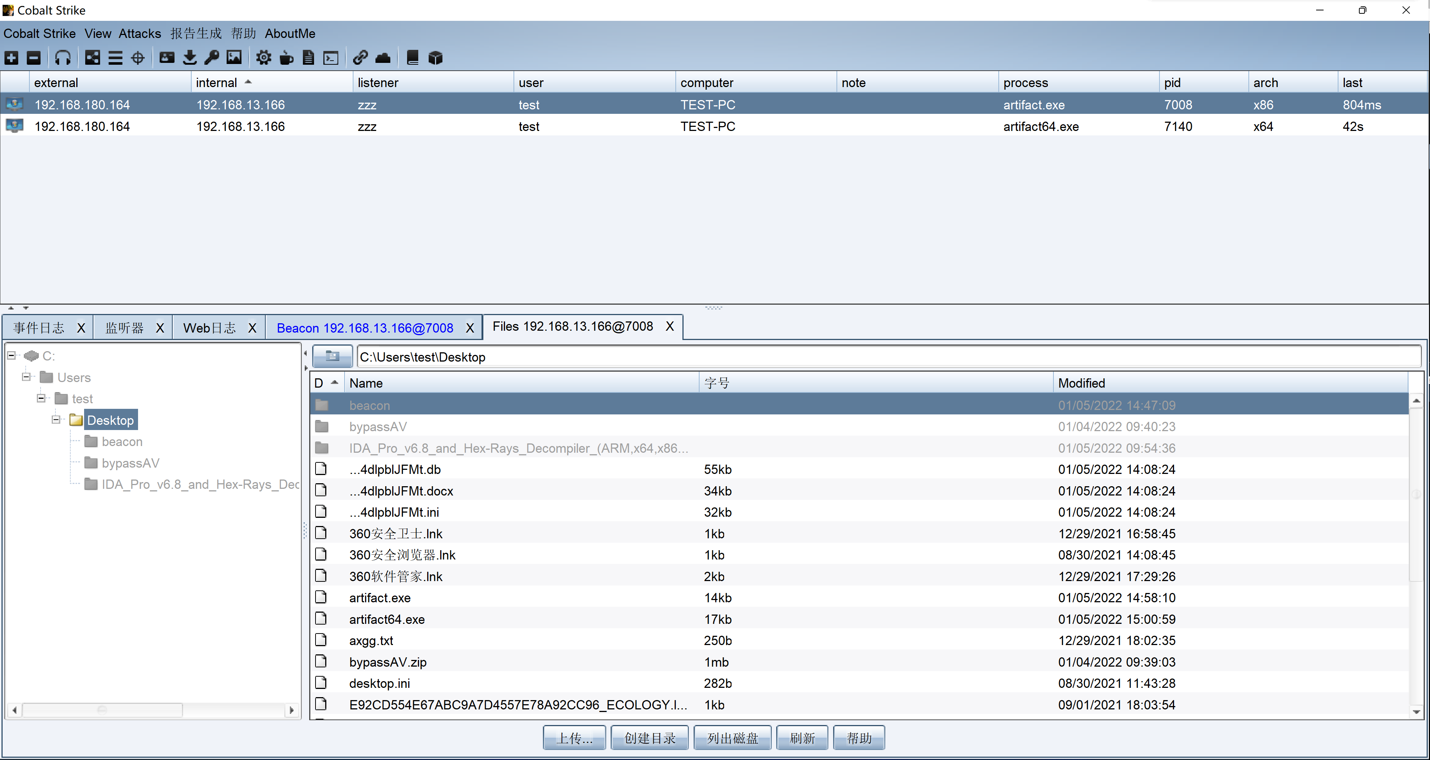1430x760 pixels.
Task: Click the down arrow on the horizontal pane splitter
Action: tap(26, 308)
